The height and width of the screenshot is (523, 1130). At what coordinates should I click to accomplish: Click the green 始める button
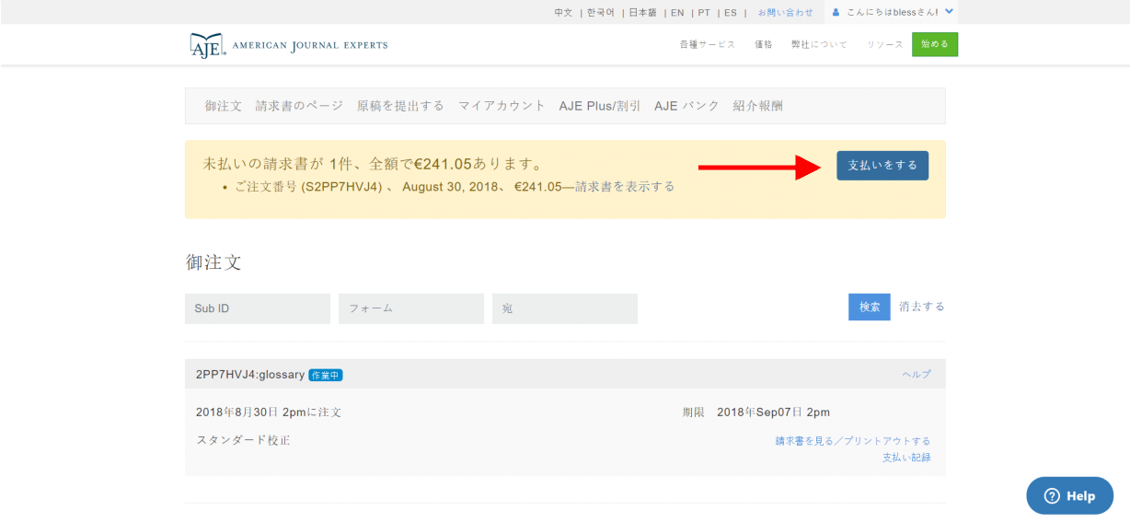click(x=935, y=44)
